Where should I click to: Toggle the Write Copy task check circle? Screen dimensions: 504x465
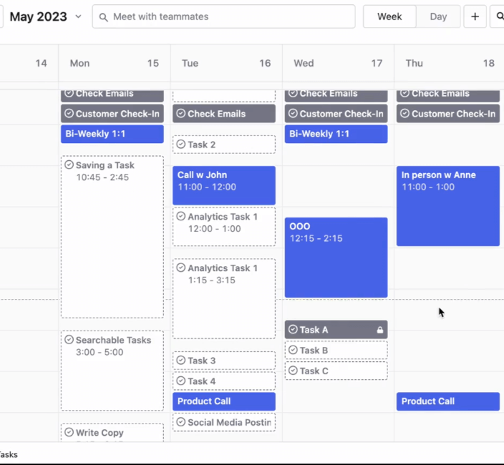point(69,432)
